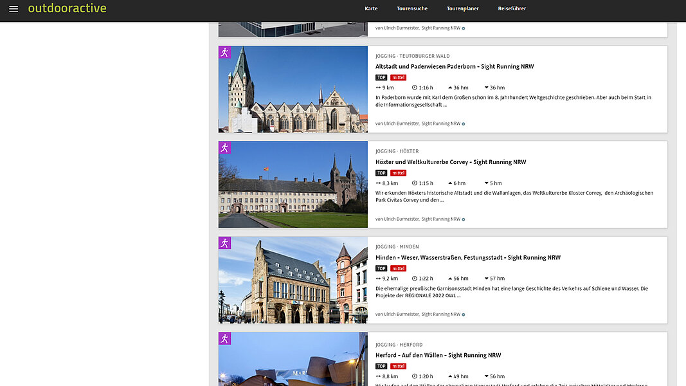Click the jogging icon on the Paderborn photo
Image resolution: width=686 pixels, height=386 pixels.
click(x=224, y=52)
